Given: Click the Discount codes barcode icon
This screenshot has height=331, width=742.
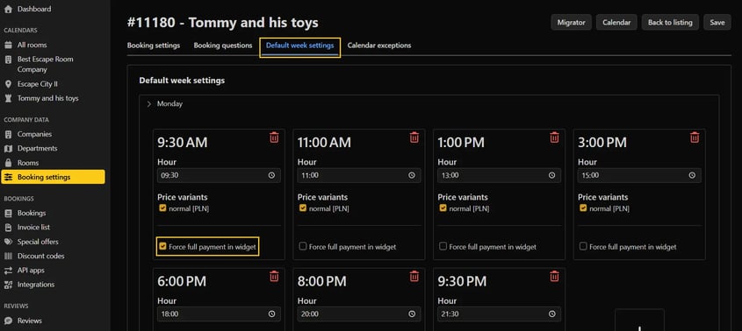Looking at the screenshot, I should point(8,256).
